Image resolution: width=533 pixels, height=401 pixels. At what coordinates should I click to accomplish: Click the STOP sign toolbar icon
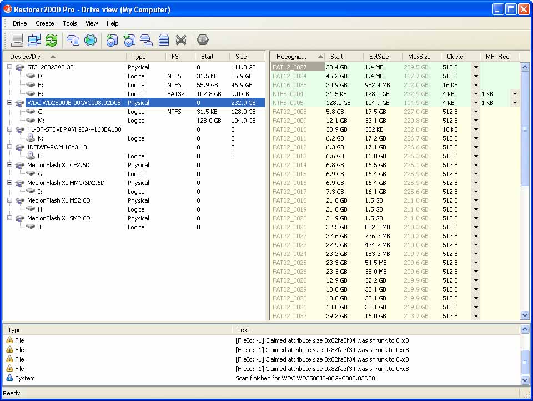tap(203, 40)
